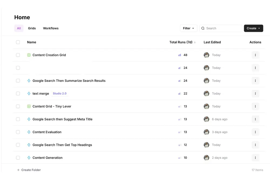Check the box for text merge row
This screenshot has height=191, width=270.
(x=18, y=93)
